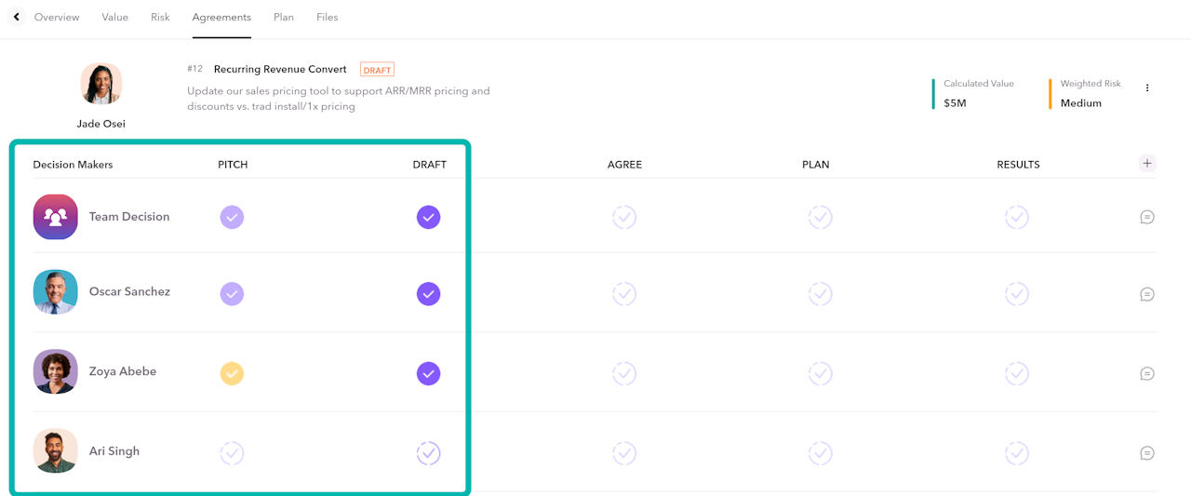This screenshot has width=1191, height=496.
Task: Toggle Team Decision's PITCH checkmark
Action: [232, 217]
